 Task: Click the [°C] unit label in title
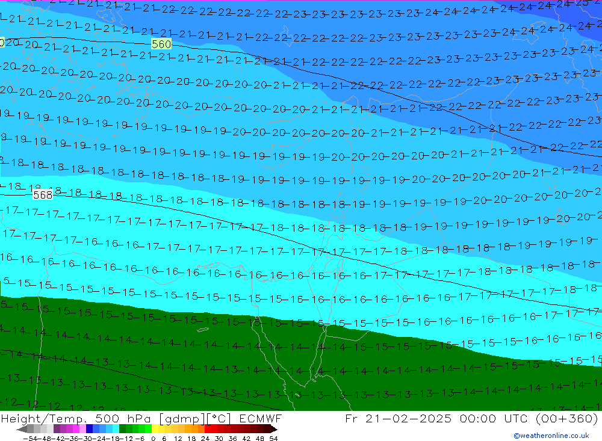[219, 419]
